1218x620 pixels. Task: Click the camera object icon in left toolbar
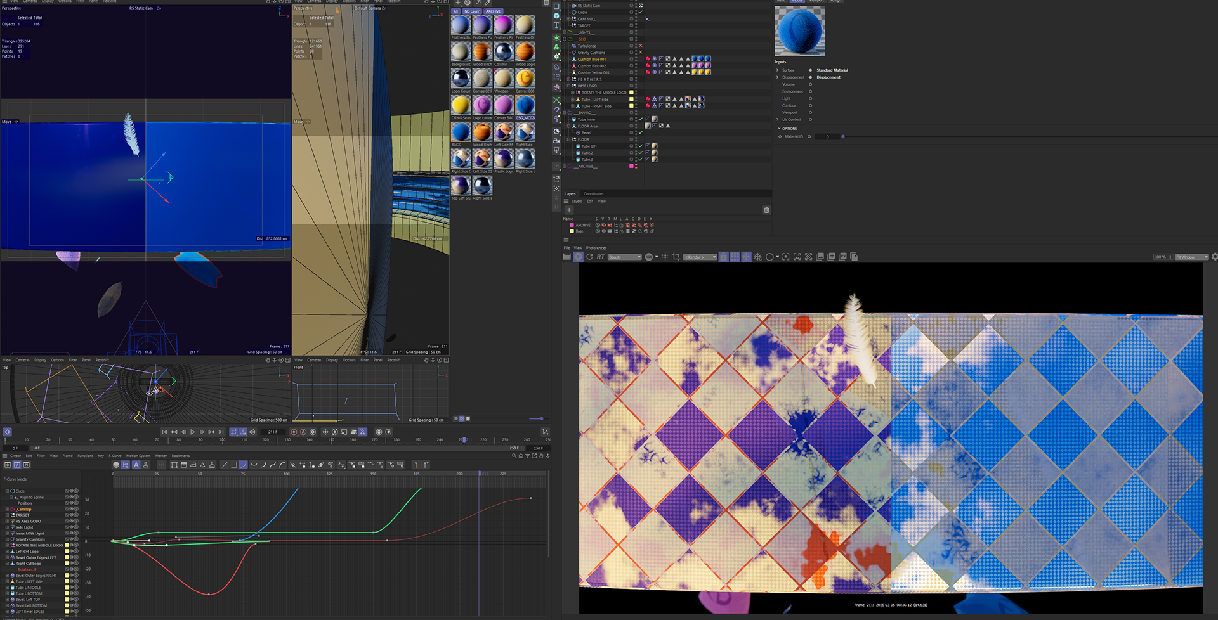tap(556, 140)
